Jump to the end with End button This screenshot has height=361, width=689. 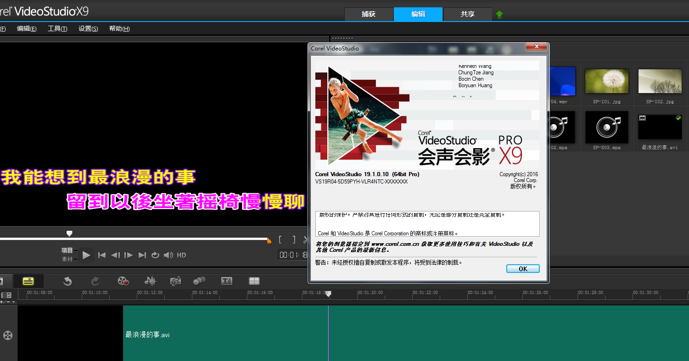(x=142, y=255)
